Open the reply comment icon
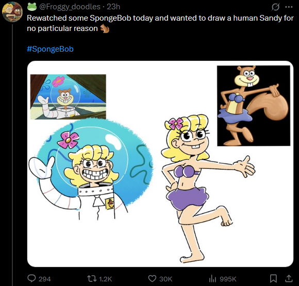Viewport: 299px width, 286px height. [31, 278]
